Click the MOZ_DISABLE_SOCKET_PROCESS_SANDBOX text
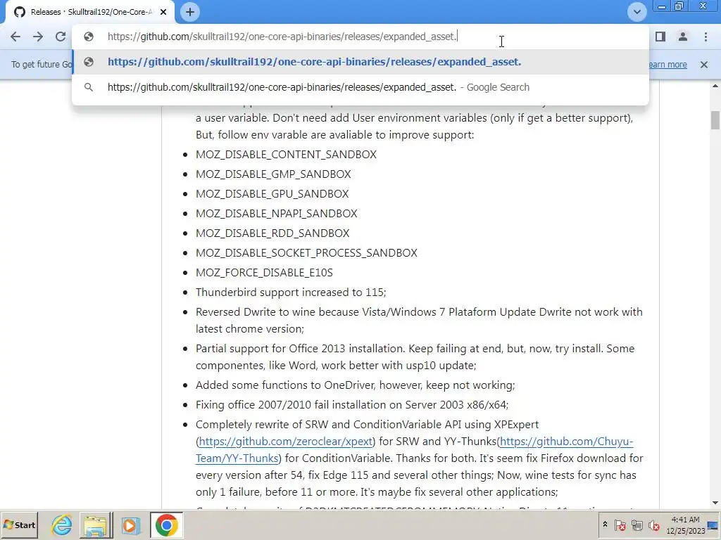Viewport: 721px width, 540px height. 306,253
